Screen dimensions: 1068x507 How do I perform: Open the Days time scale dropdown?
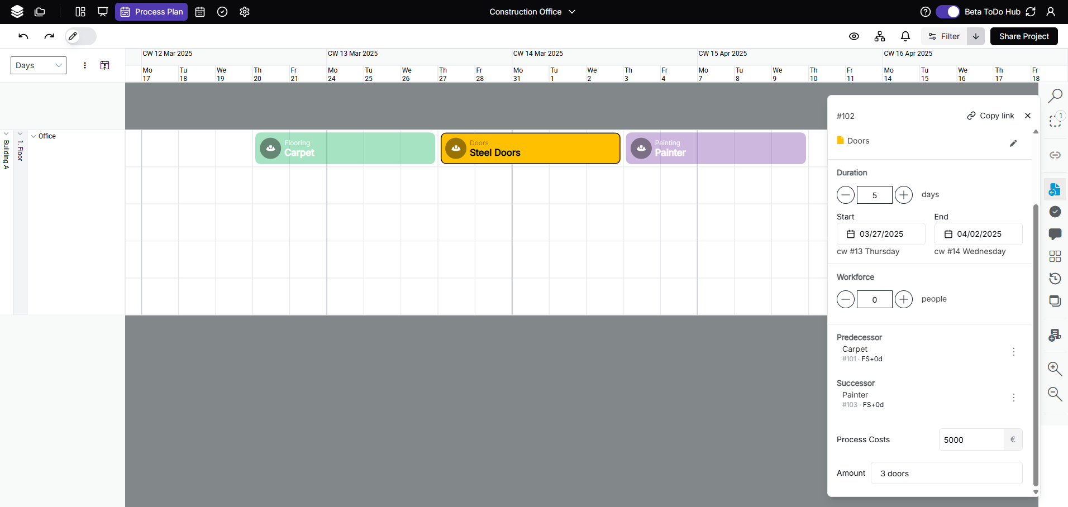pyautogui.click(x=39, y=65)
